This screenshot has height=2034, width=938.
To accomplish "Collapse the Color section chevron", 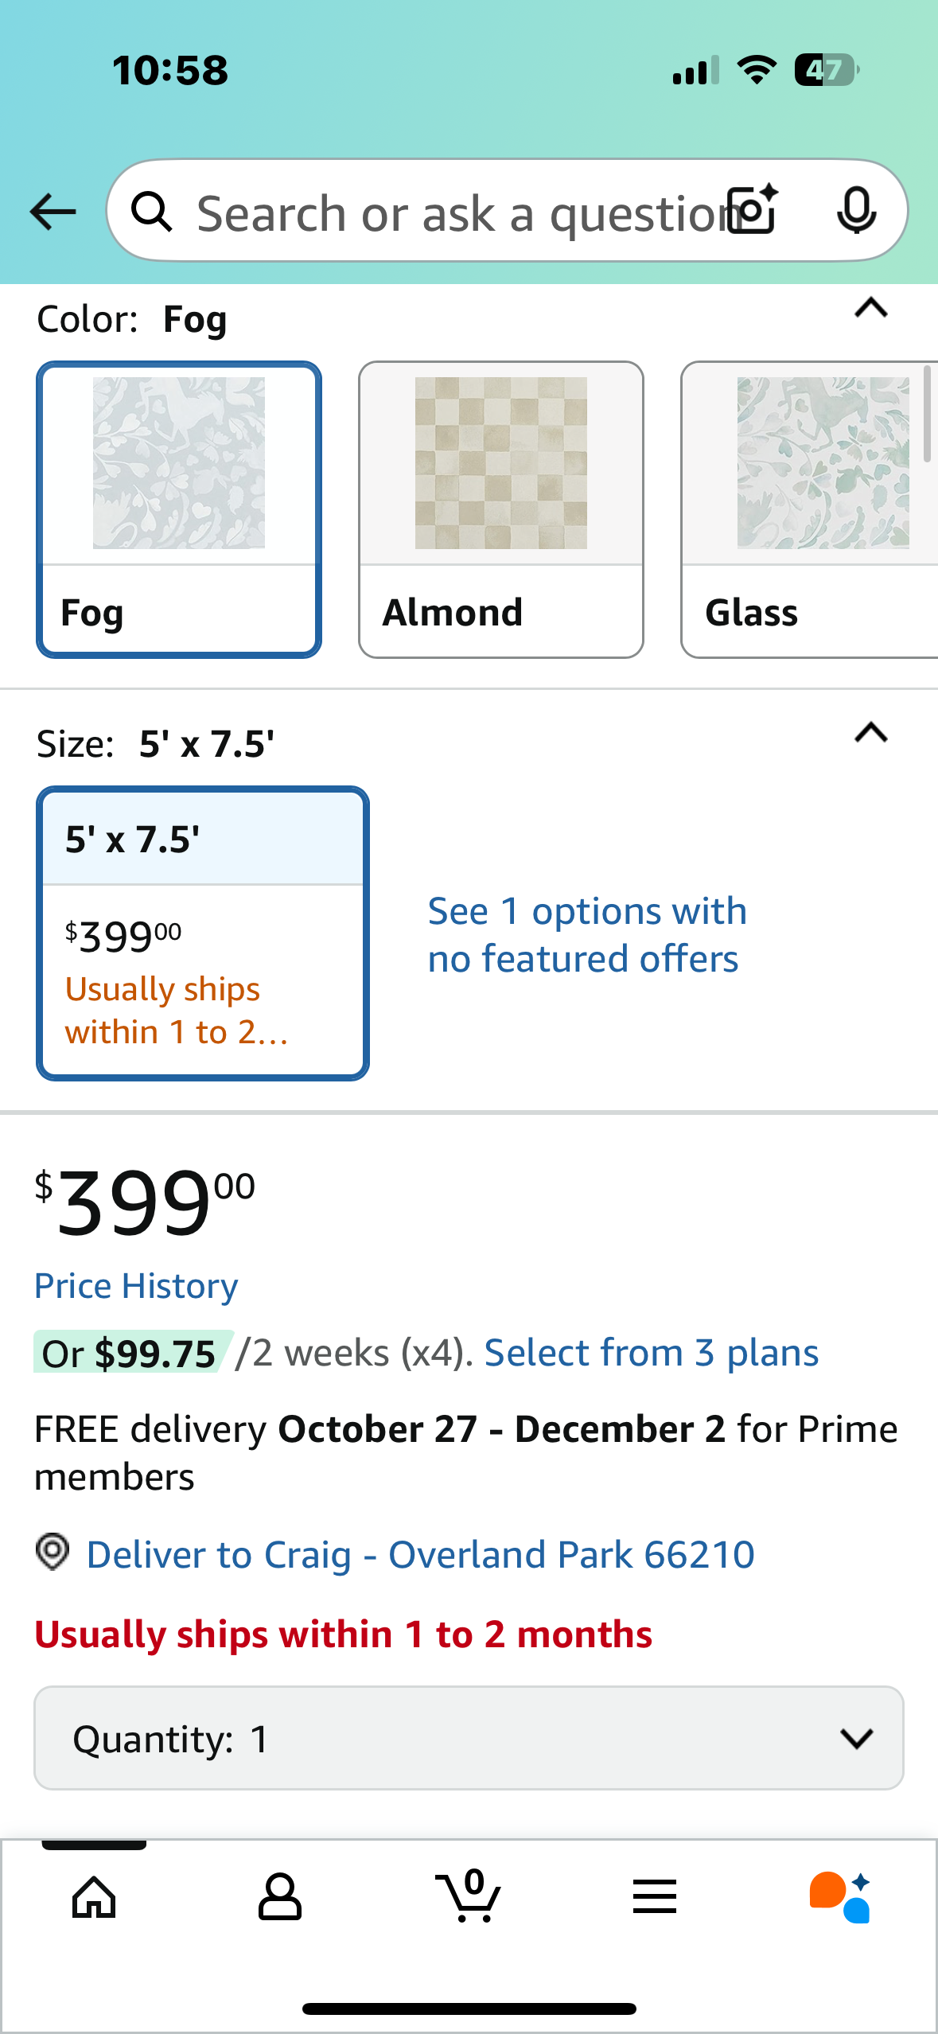I will 870,307.
